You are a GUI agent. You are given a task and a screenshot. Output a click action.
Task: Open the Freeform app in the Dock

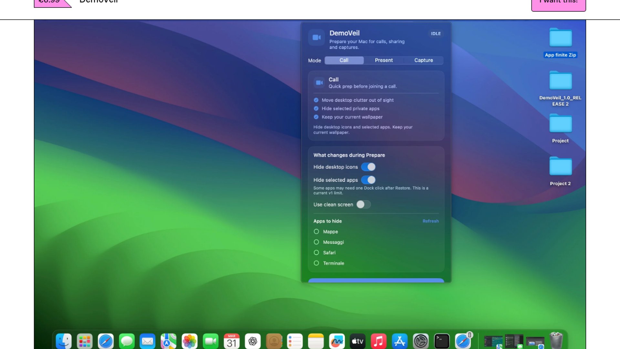[x=337, y=341]
